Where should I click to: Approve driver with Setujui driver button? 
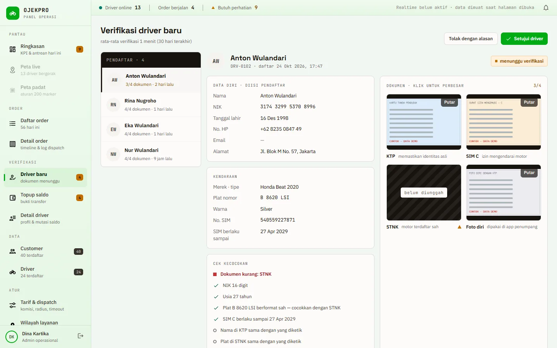(524, 39)
